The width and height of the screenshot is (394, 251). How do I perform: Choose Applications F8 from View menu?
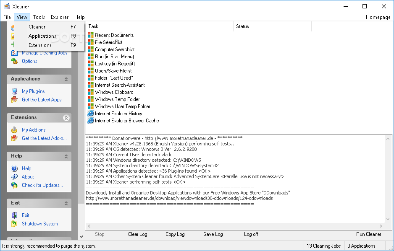[49, 36]
